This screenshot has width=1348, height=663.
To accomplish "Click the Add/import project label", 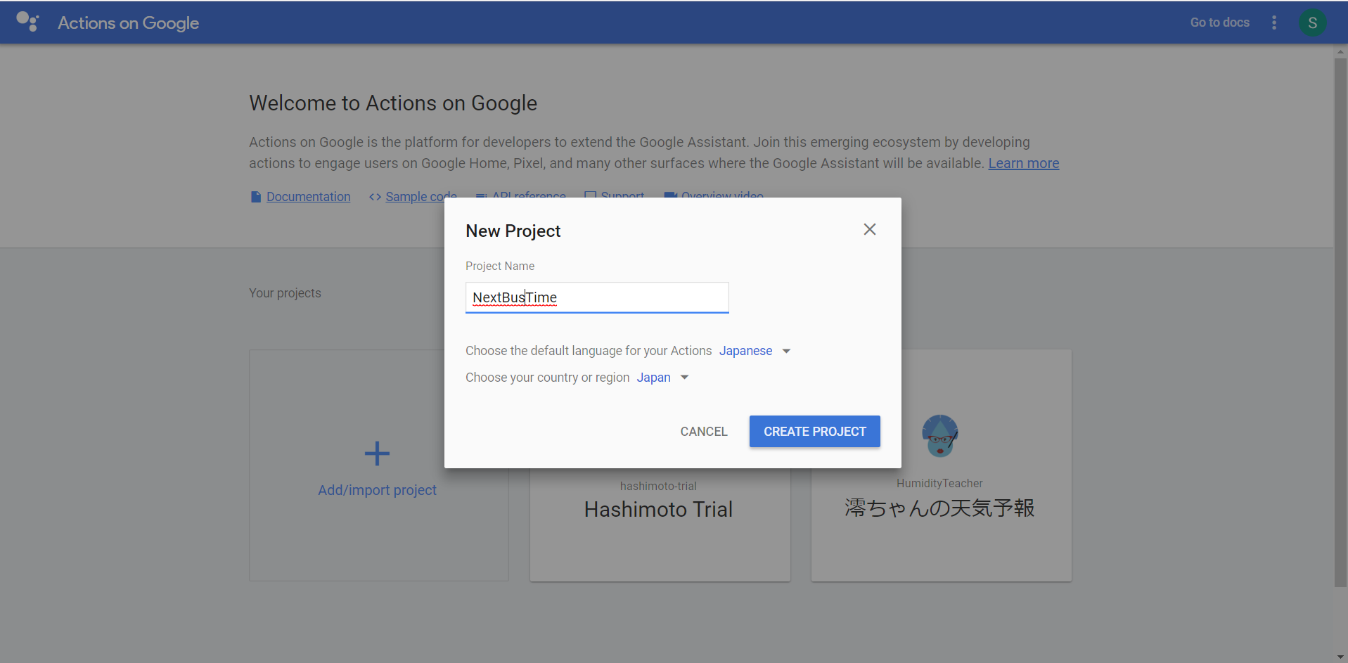I will [x=377, y=490].
